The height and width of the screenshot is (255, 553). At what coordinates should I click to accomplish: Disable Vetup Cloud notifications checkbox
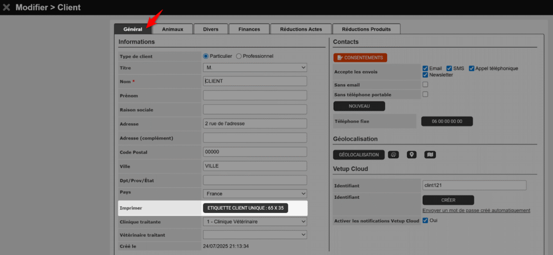425,220
